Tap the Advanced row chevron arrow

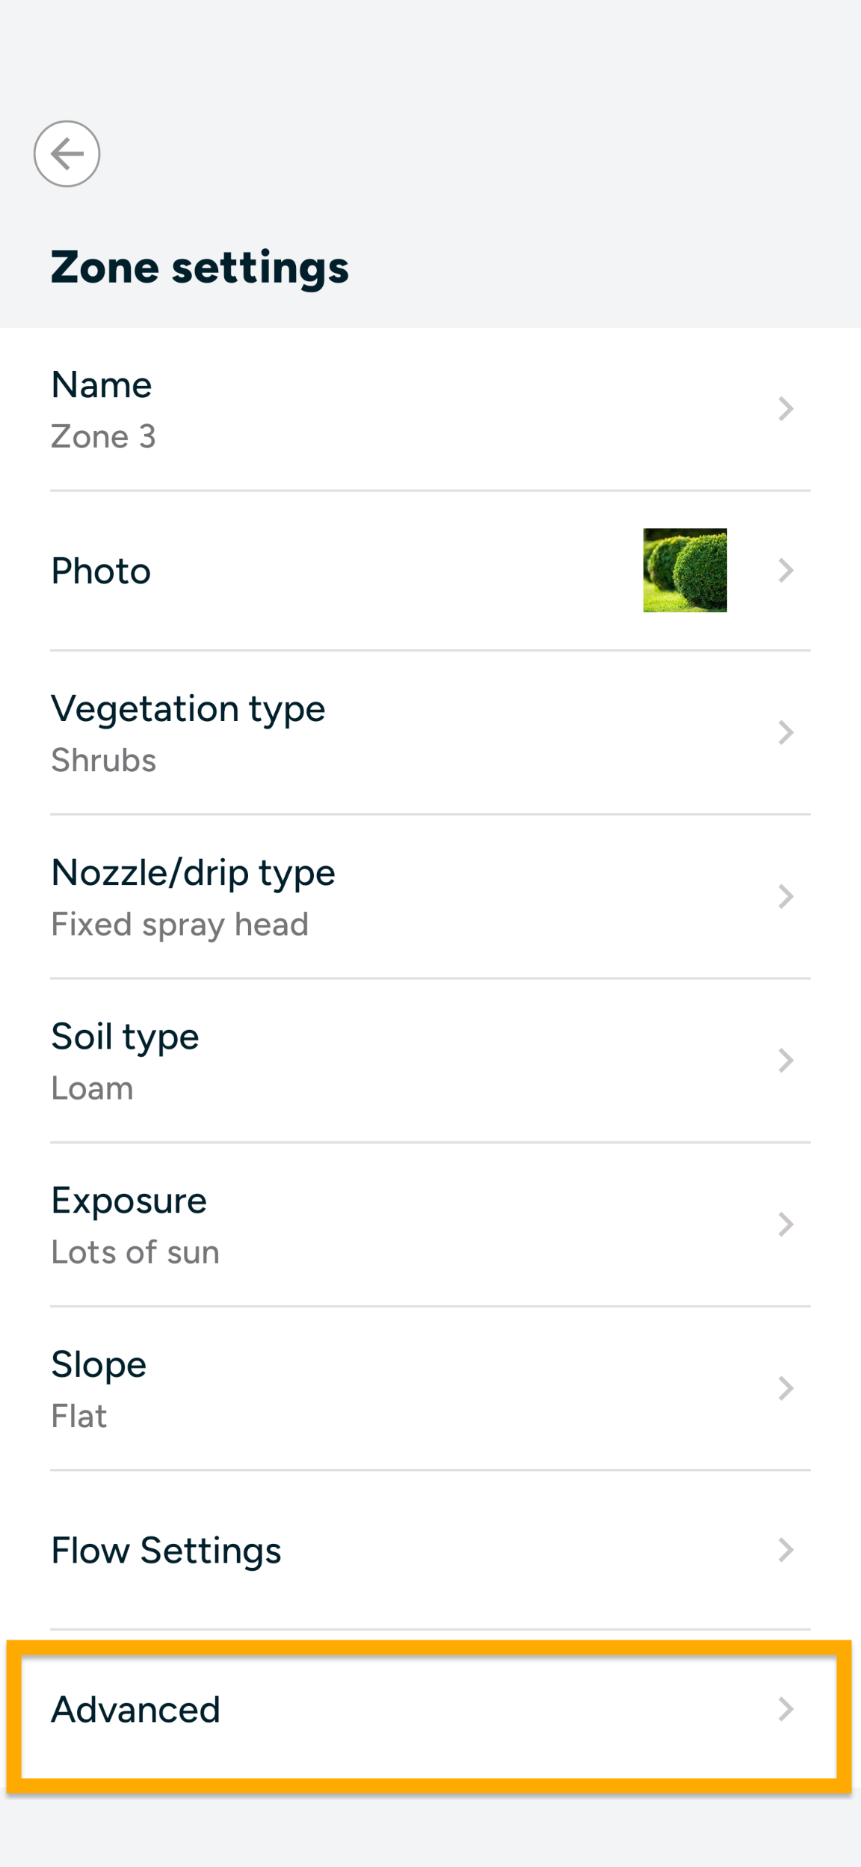point(785,1709)
